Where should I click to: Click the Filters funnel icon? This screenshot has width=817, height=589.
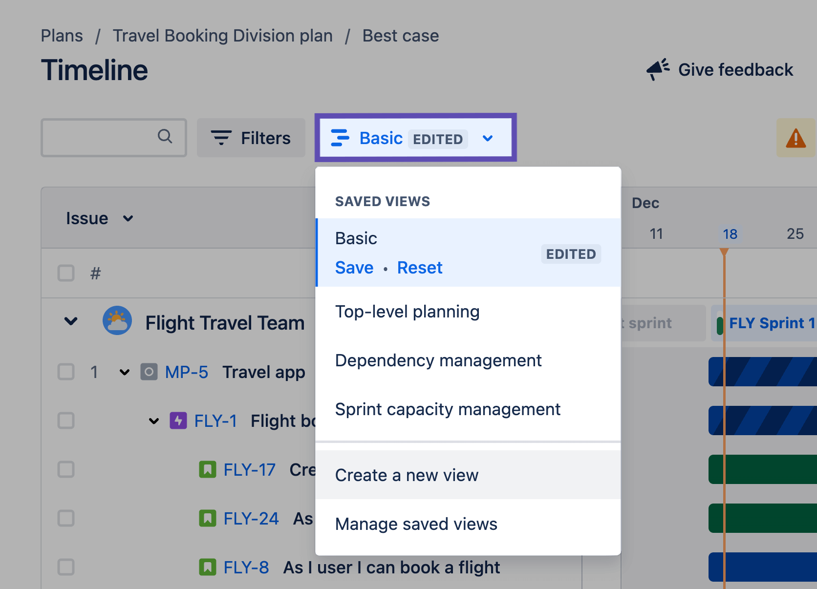pos(221,138)
